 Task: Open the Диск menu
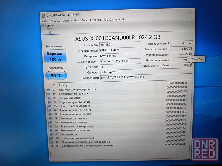(84, 20)
